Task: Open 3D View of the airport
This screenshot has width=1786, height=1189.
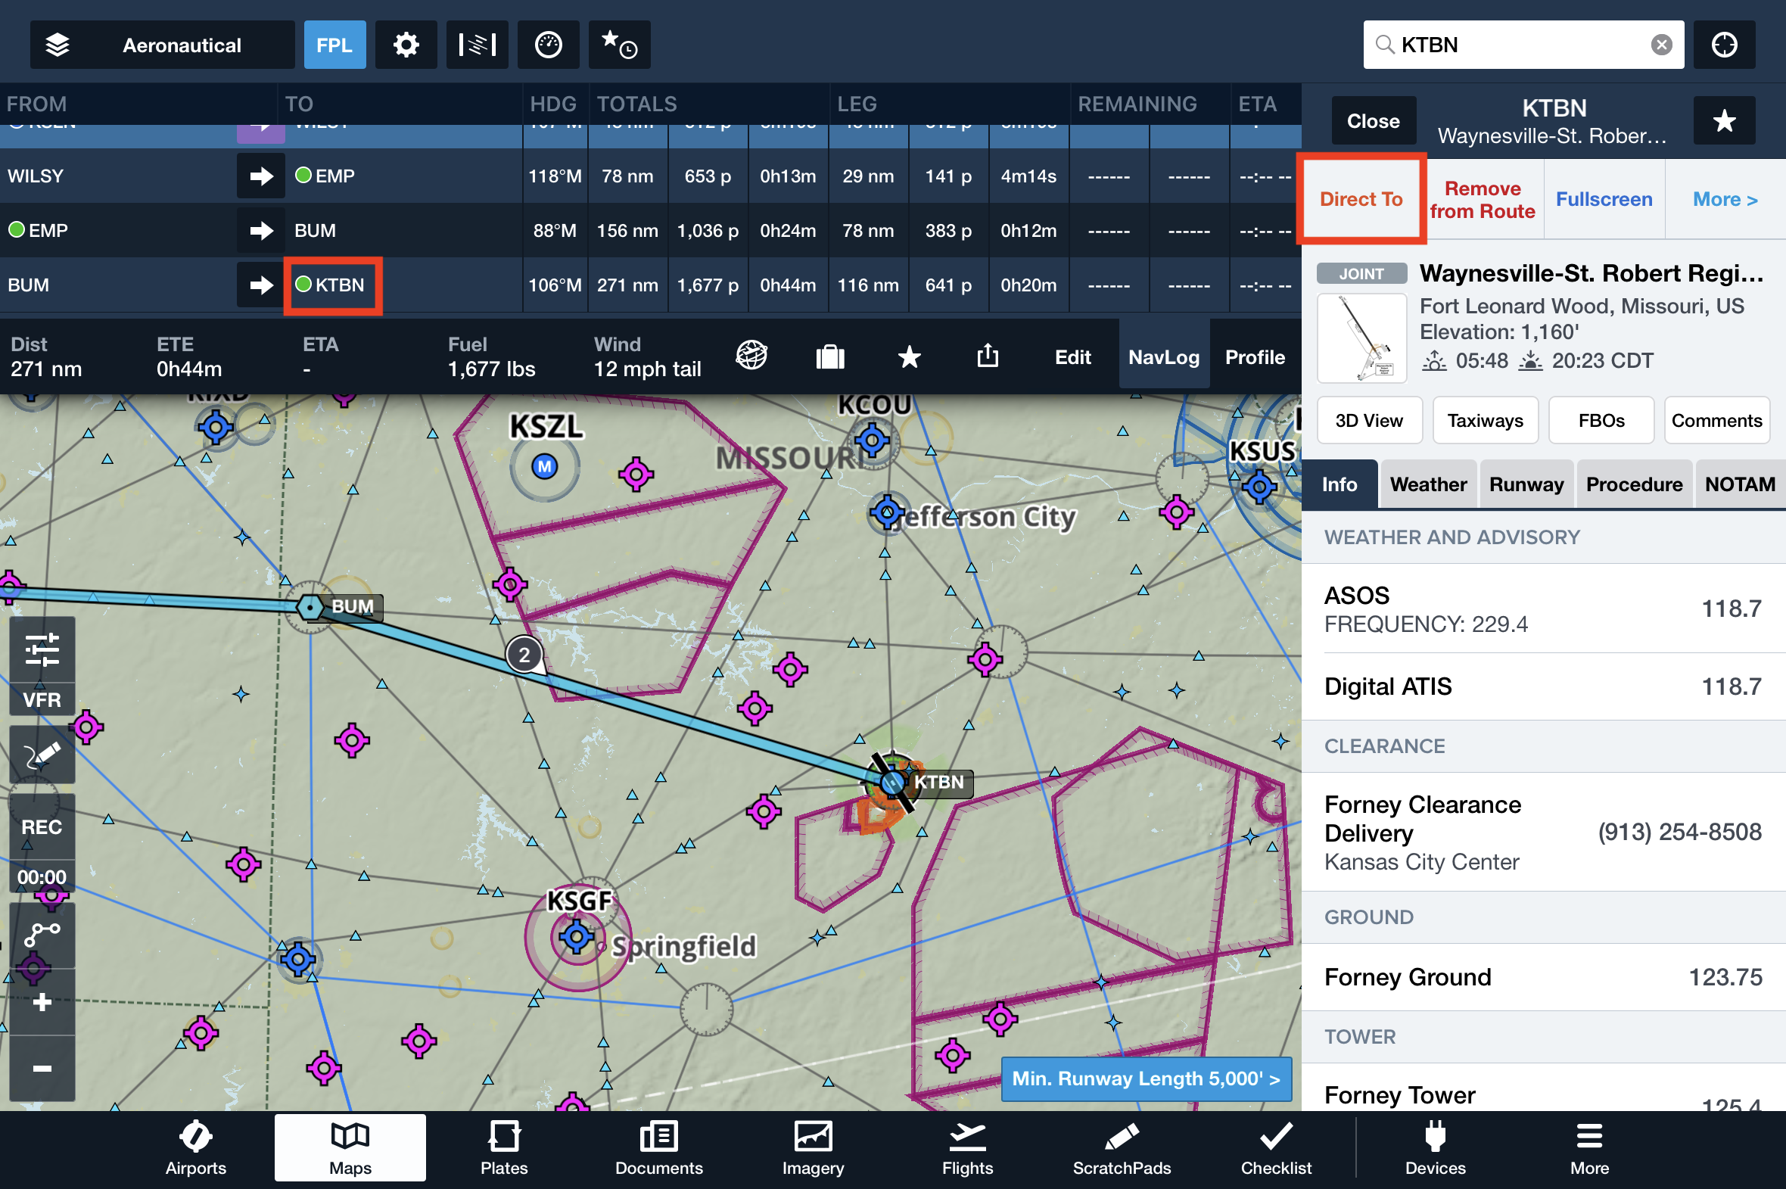Action: pos(1369,420)
